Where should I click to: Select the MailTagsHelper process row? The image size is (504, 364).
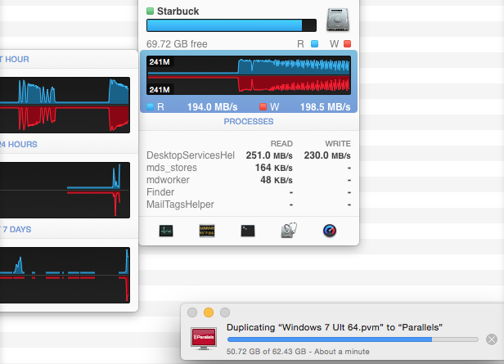[249, 204]
